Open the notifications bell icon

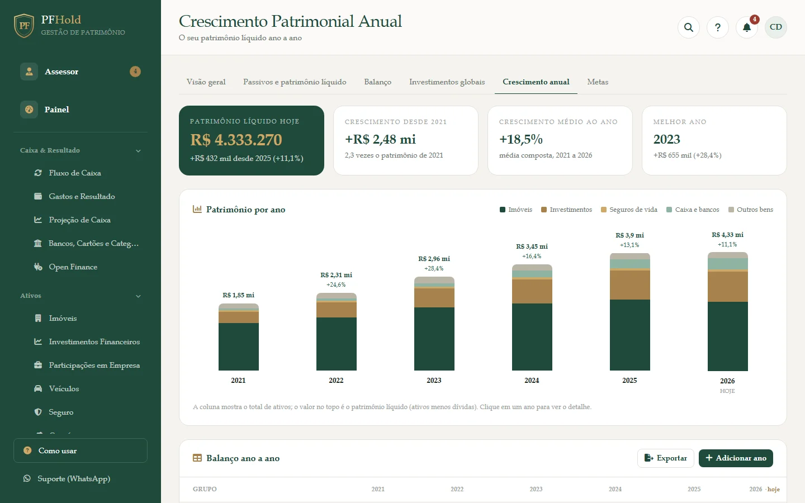click(747, 27)
